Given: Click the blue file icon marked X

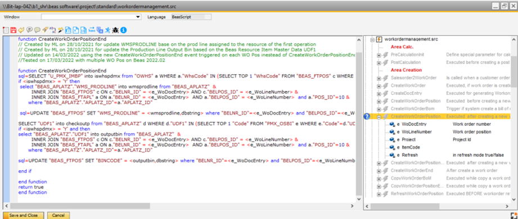Looking at the screenshot, I should click(x=76, y=30).
